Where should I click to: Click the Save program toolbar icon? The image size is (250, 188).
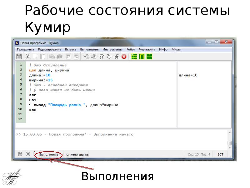coord(19,57)
